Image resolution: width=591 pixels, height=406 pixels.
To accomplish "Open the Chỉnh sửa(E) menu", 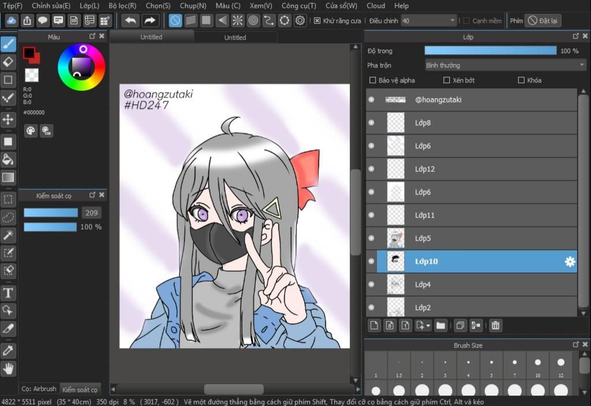I will [51, 6].
